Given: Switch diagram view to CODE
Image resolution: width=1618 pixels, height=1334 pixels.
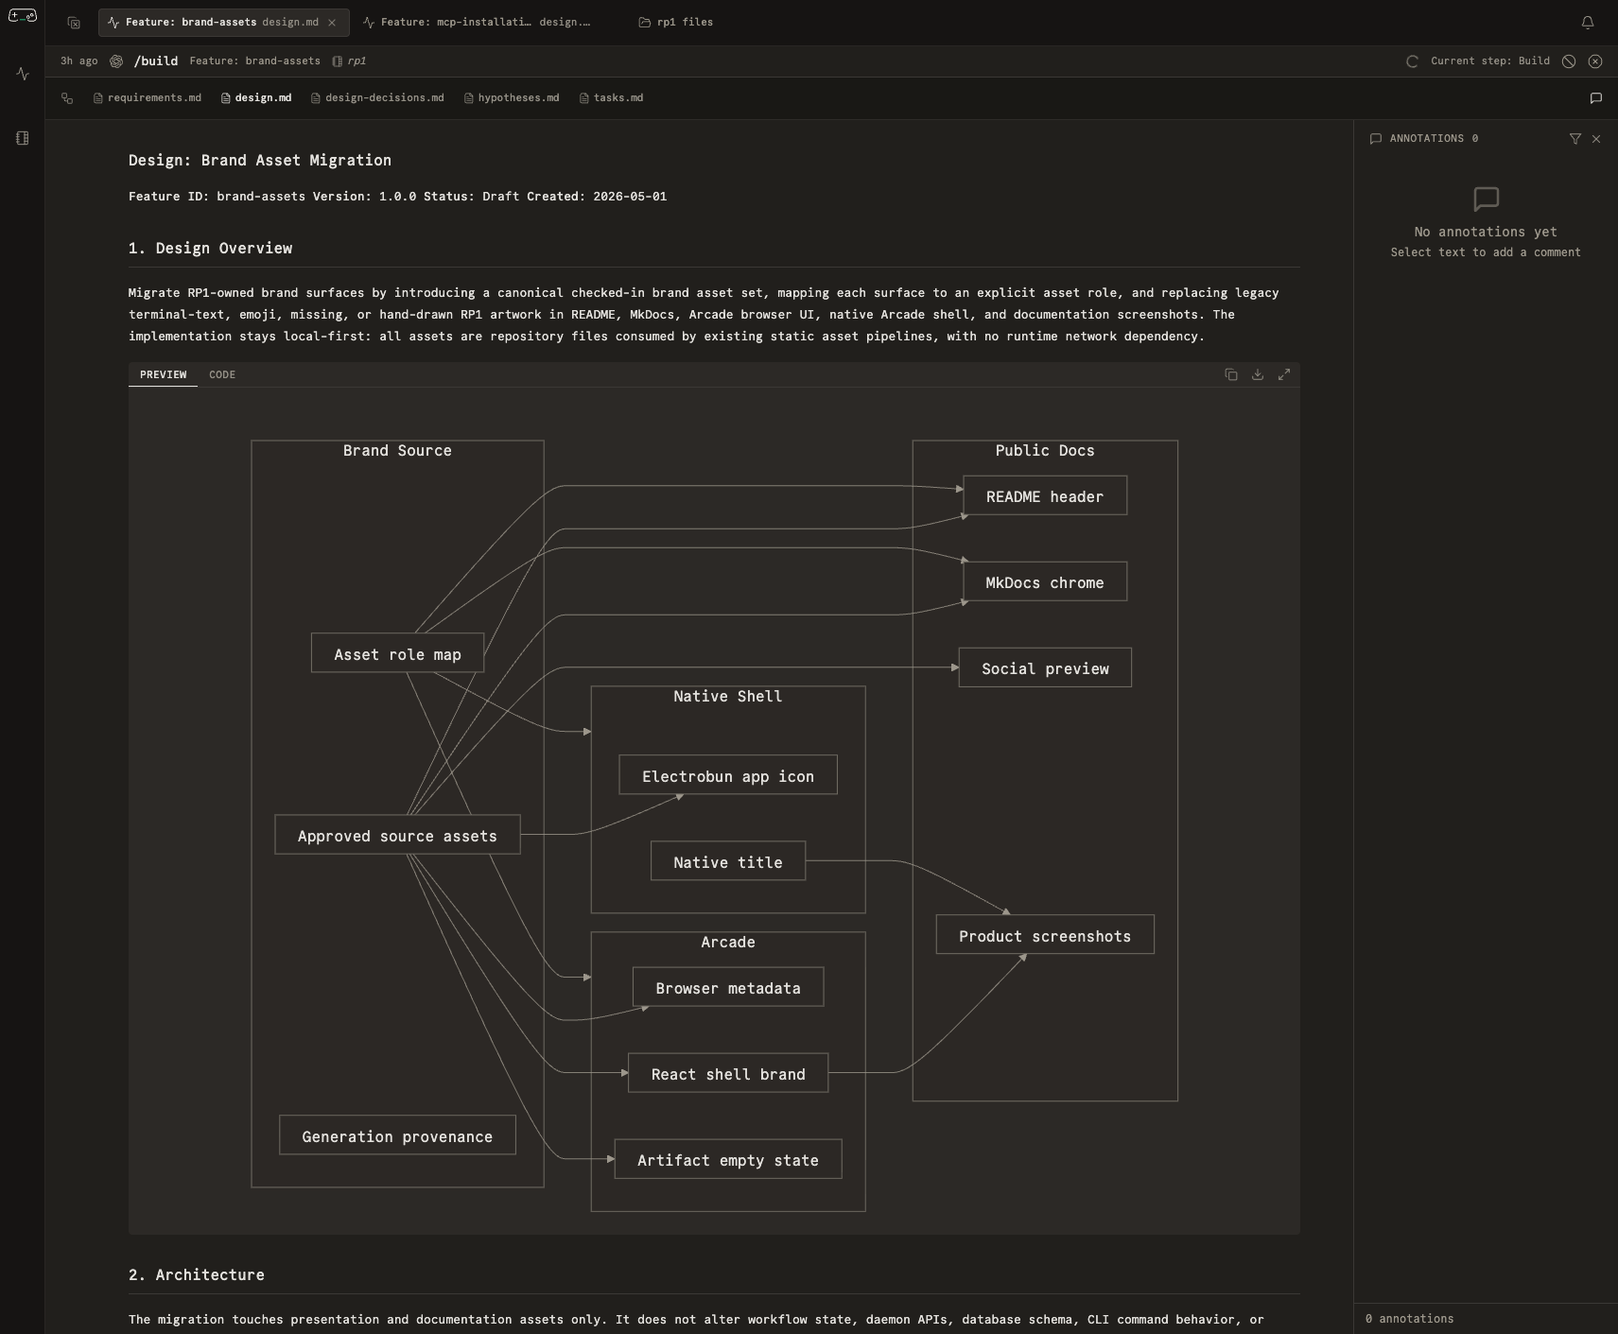Looking at the screenshot, I should coord(222,375).
